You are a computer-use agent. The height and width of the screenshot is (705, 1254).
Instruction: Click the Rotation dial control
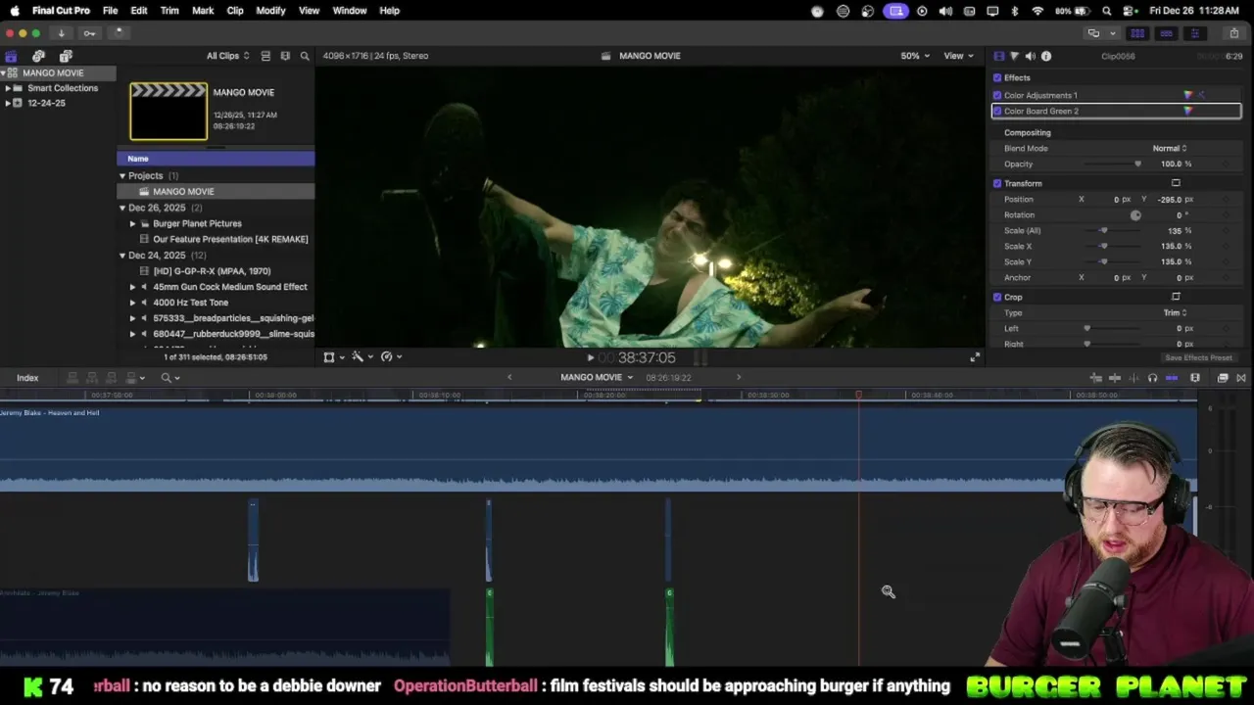click(1135, 214)
